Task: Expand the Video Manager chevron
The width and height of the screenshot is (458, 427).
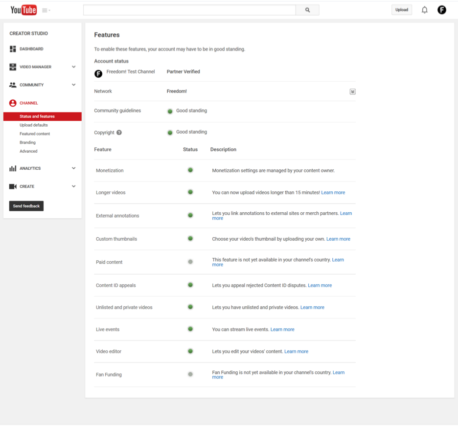Action: pyautogui.click(x=73, y=67)
